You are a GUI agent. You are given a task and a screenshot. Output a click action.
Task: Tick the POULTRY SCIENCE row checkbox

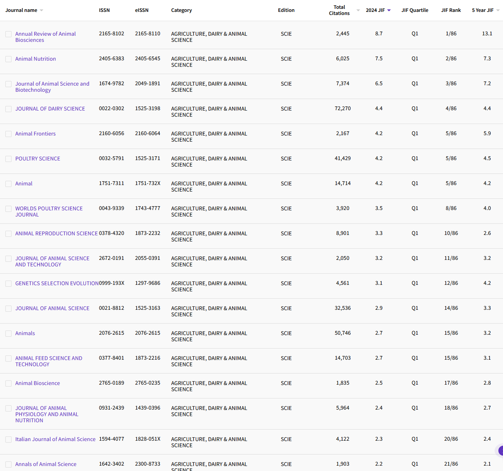point(8,159)
